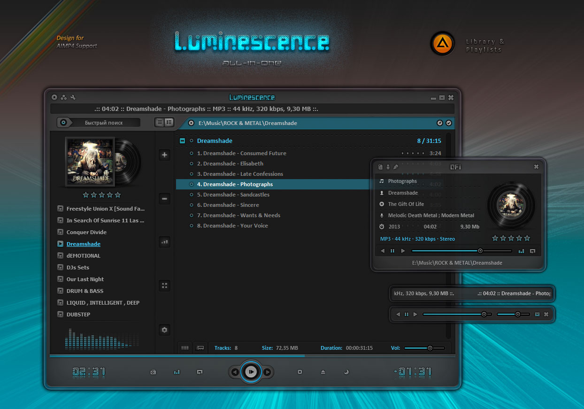Click next track in the mini player bar

(x=415, y=314)
